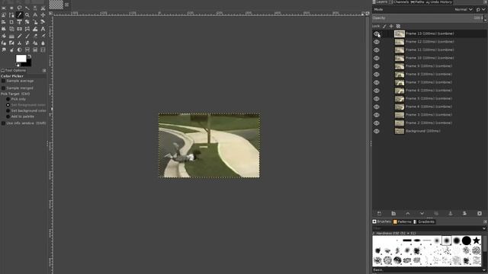
Task: Add a mask with the layers panel button
Action: click(x=464, y=213)
